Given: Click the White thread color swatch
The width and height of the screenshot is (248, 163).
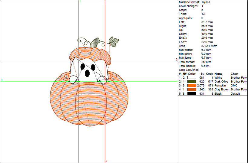Looking at the screenshot, I should click(x=192, y=77).
